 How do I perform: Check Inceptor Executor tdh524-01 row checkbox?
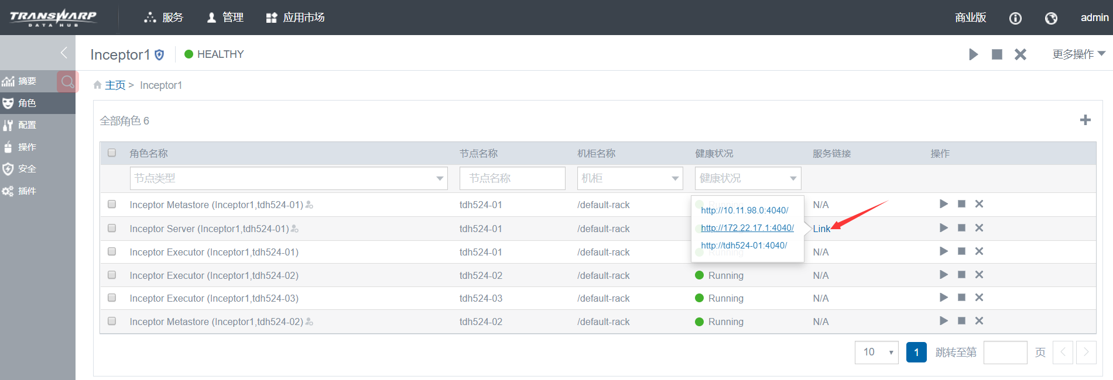point(112,251)
